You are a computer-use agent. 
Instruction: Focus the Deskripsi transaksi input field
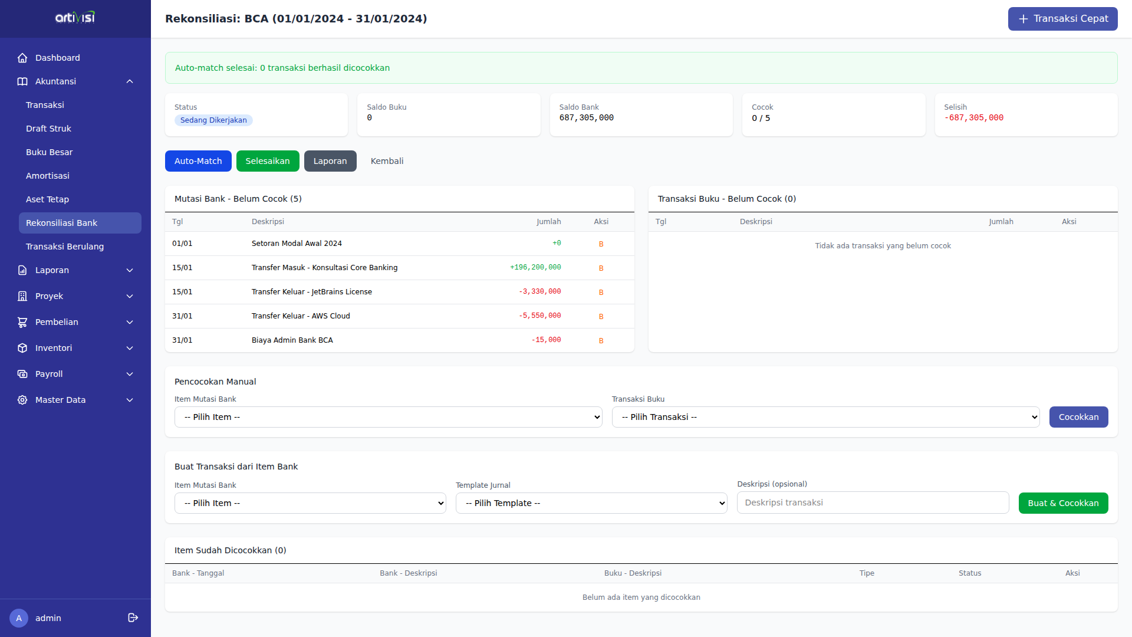[x=873, y=503]
